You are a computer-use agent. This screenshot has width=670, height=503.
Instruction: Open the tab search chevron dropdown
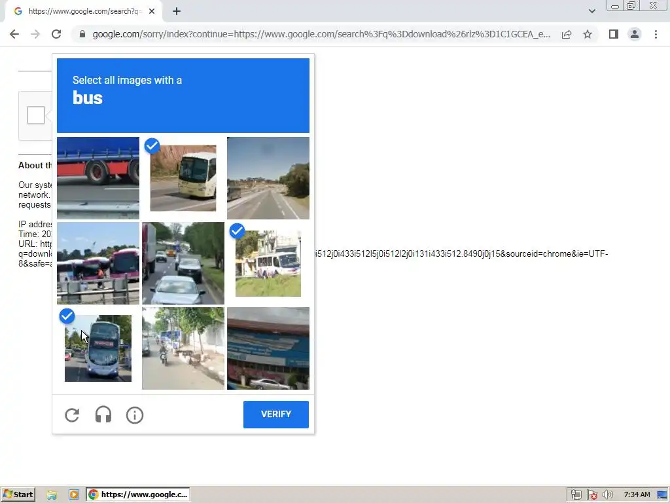[591, 11]
